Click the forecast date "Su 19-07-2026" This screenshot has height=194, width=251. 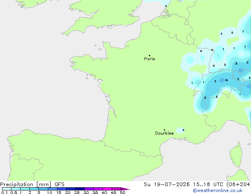[167, 184]
